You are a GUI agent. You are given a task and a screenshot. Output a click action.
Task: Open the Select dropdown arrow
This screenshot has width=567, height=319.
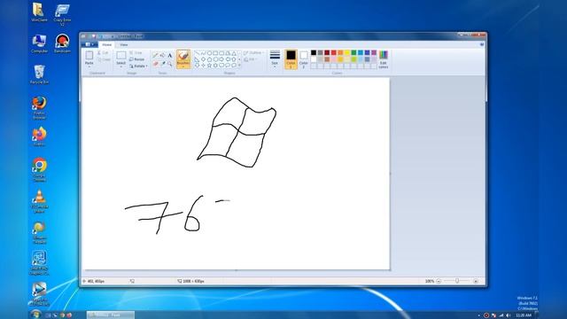[x=121, y=66]
